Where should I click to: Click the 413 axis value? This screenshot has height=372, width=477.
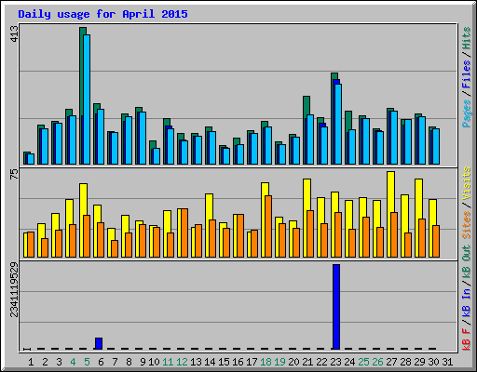pos(14,33)
